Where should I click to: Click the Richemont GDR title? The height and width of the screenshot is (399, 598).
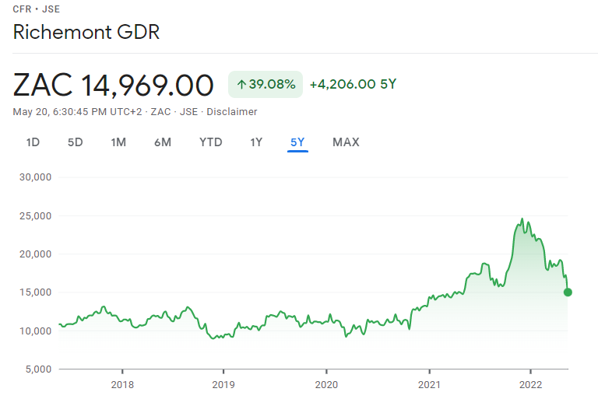tap(86, 32)
